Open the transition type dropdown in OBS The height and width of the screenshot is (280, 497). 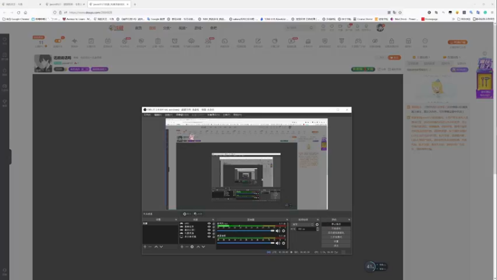pyautogui.click(x=303, y=225)
